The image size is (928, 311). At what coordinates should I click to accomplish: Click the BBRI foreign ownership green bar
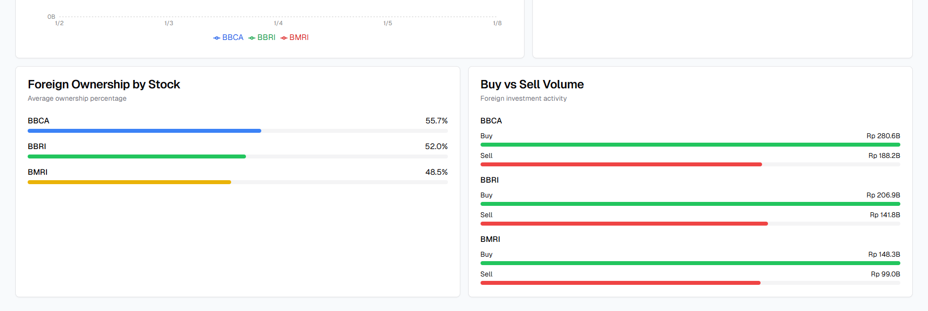pyautogui.click(x=137, y=156)
